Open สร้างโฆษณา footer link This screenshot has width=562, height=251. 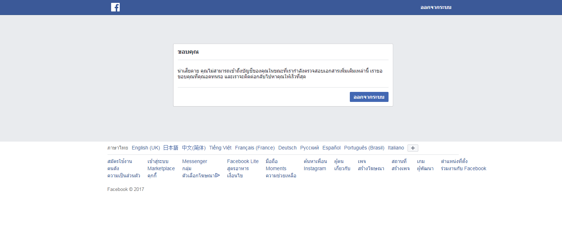pyautogui.click(x=371, y=168)
